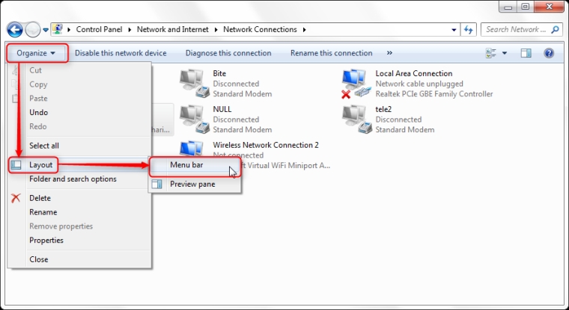This screenshot has height=310, width=569.
Task: Go to Network and Internet breadcrumb
Action: (172, 29)
